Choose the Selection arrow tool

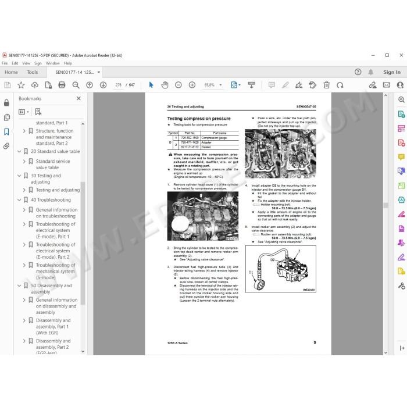(x=151, y=85)
